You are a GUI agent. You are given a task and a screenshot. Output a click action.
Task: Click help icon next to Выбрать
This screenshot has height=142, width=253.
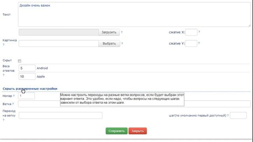coord(122,43)
